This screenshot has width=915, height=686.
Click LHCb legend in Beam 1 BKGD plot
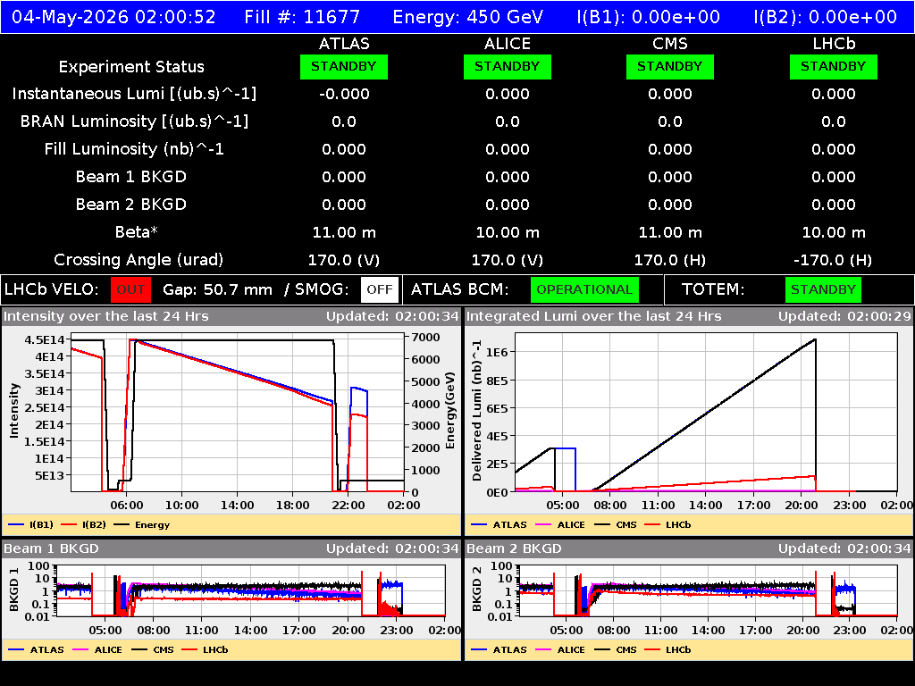pyautogui.click(x=206, y=649)
